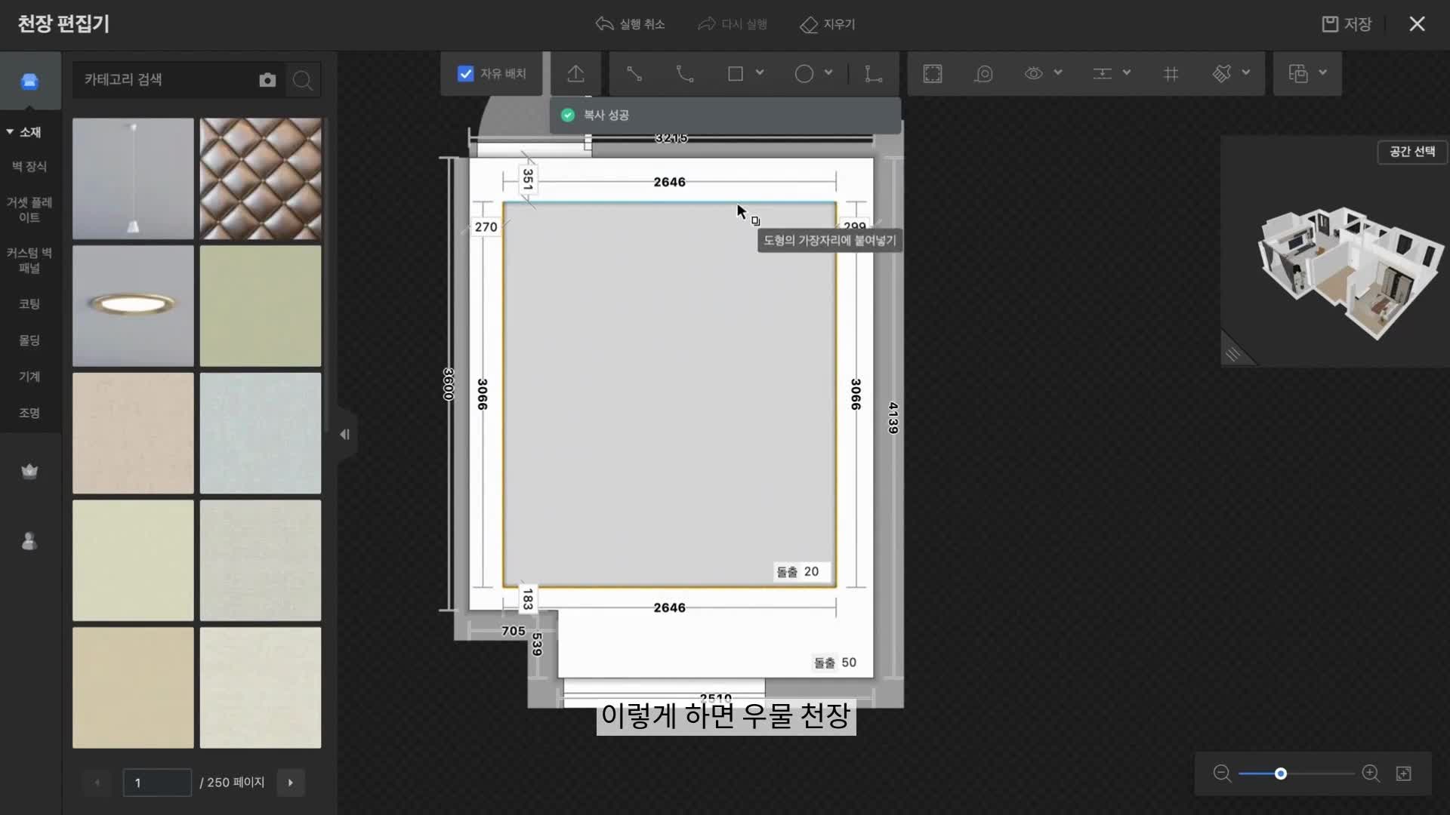Image resolution: width=1450 pixels, height=815 pixels.
Task: Open the eye visibility options dropdown
Action: pos(1058,73)
